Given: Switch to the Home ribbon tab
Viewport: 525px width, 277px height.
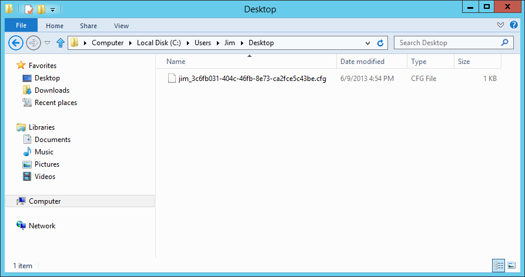Looking at the screenshot, I should coord(55,26).
